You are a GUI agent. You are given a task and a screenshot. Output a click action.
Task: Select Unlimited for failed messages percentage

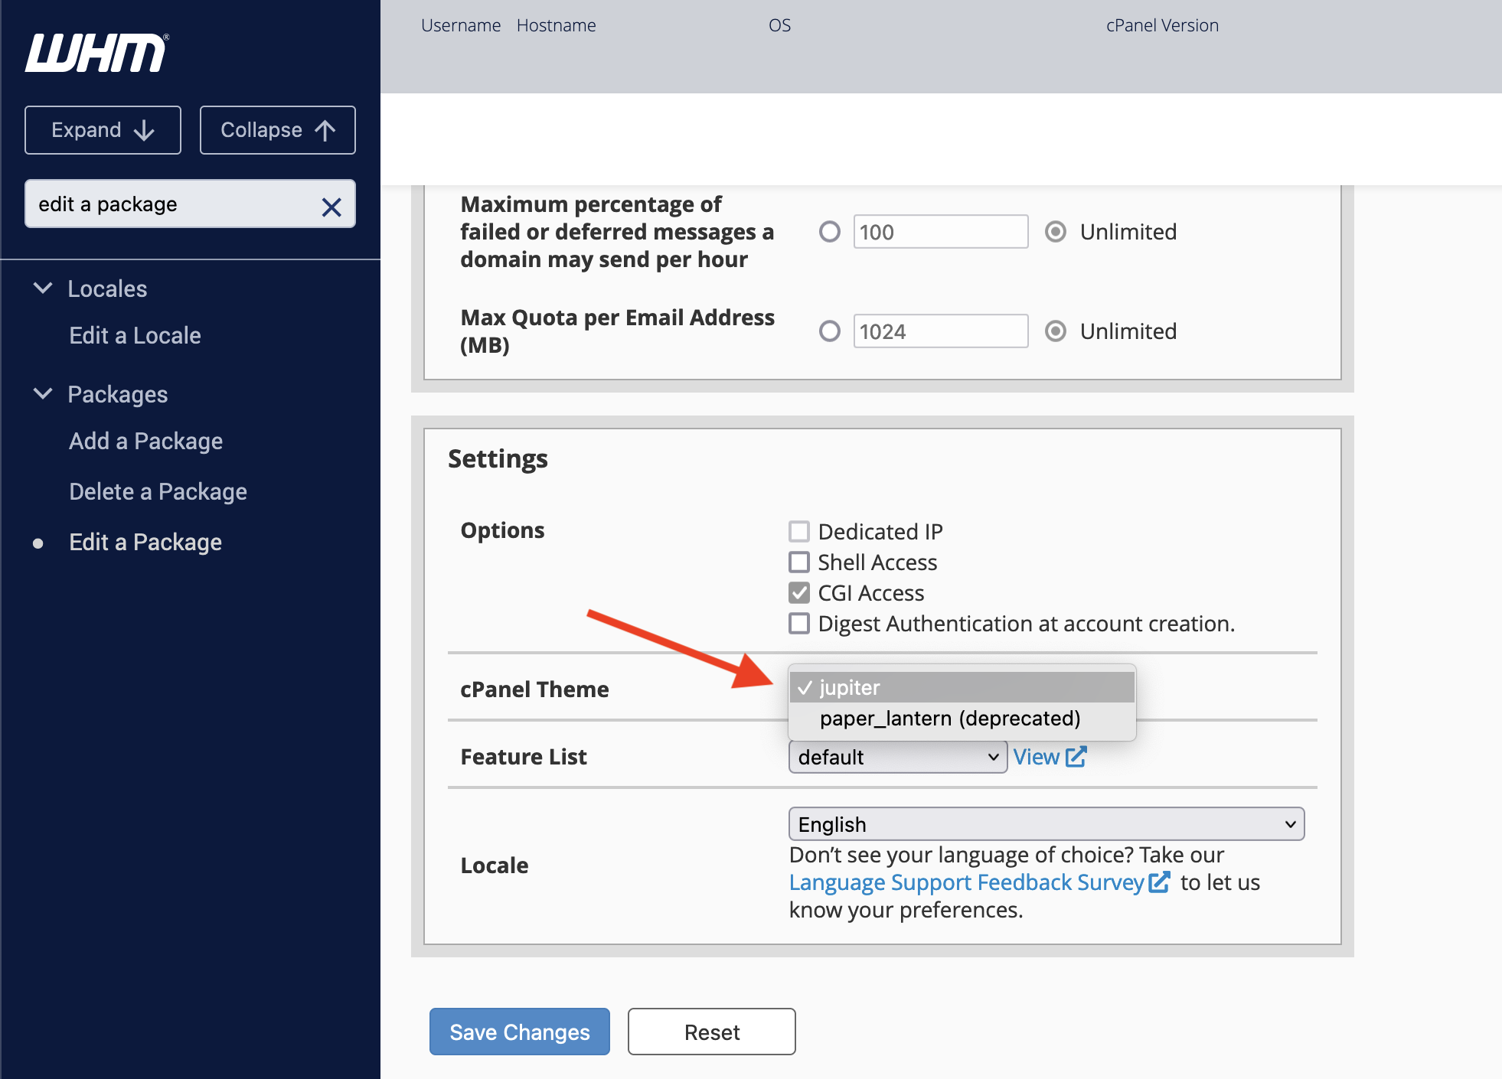point(1056,232)
